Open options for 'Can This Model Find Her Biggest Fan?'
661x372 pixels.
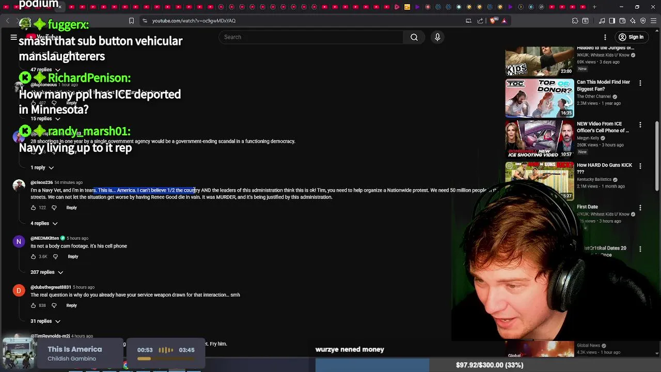[640, 83]
